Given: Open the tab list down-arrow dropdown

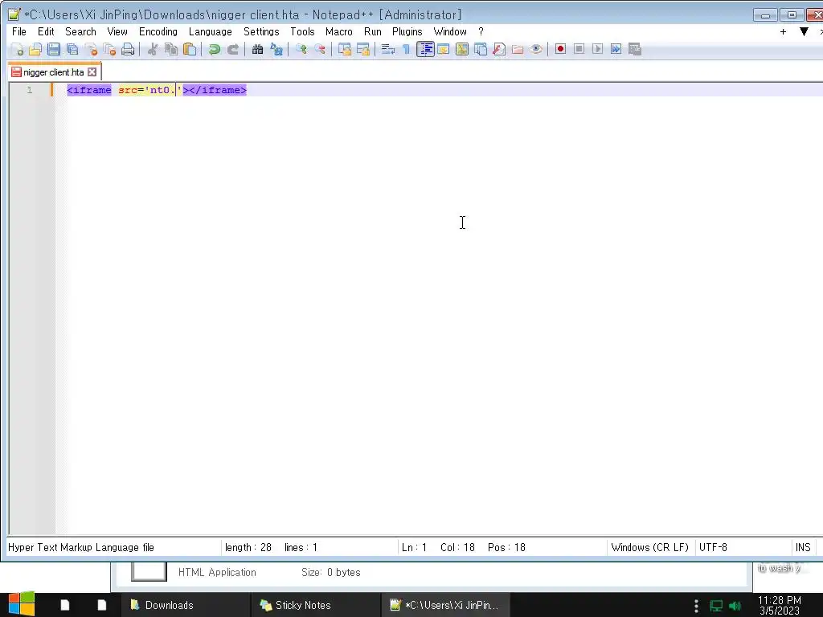Looking at the screenshot, I should pyautogui.click(x=804, y=32).
